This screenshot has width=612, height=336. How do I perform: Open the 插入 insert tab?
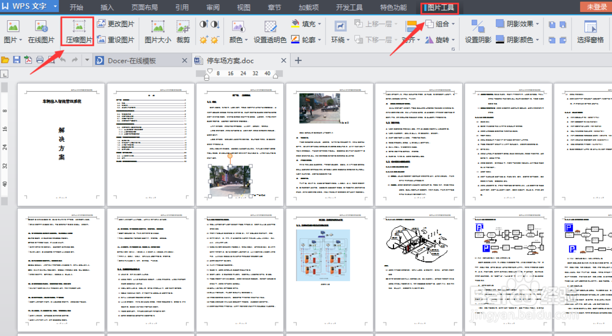(107, 7)
